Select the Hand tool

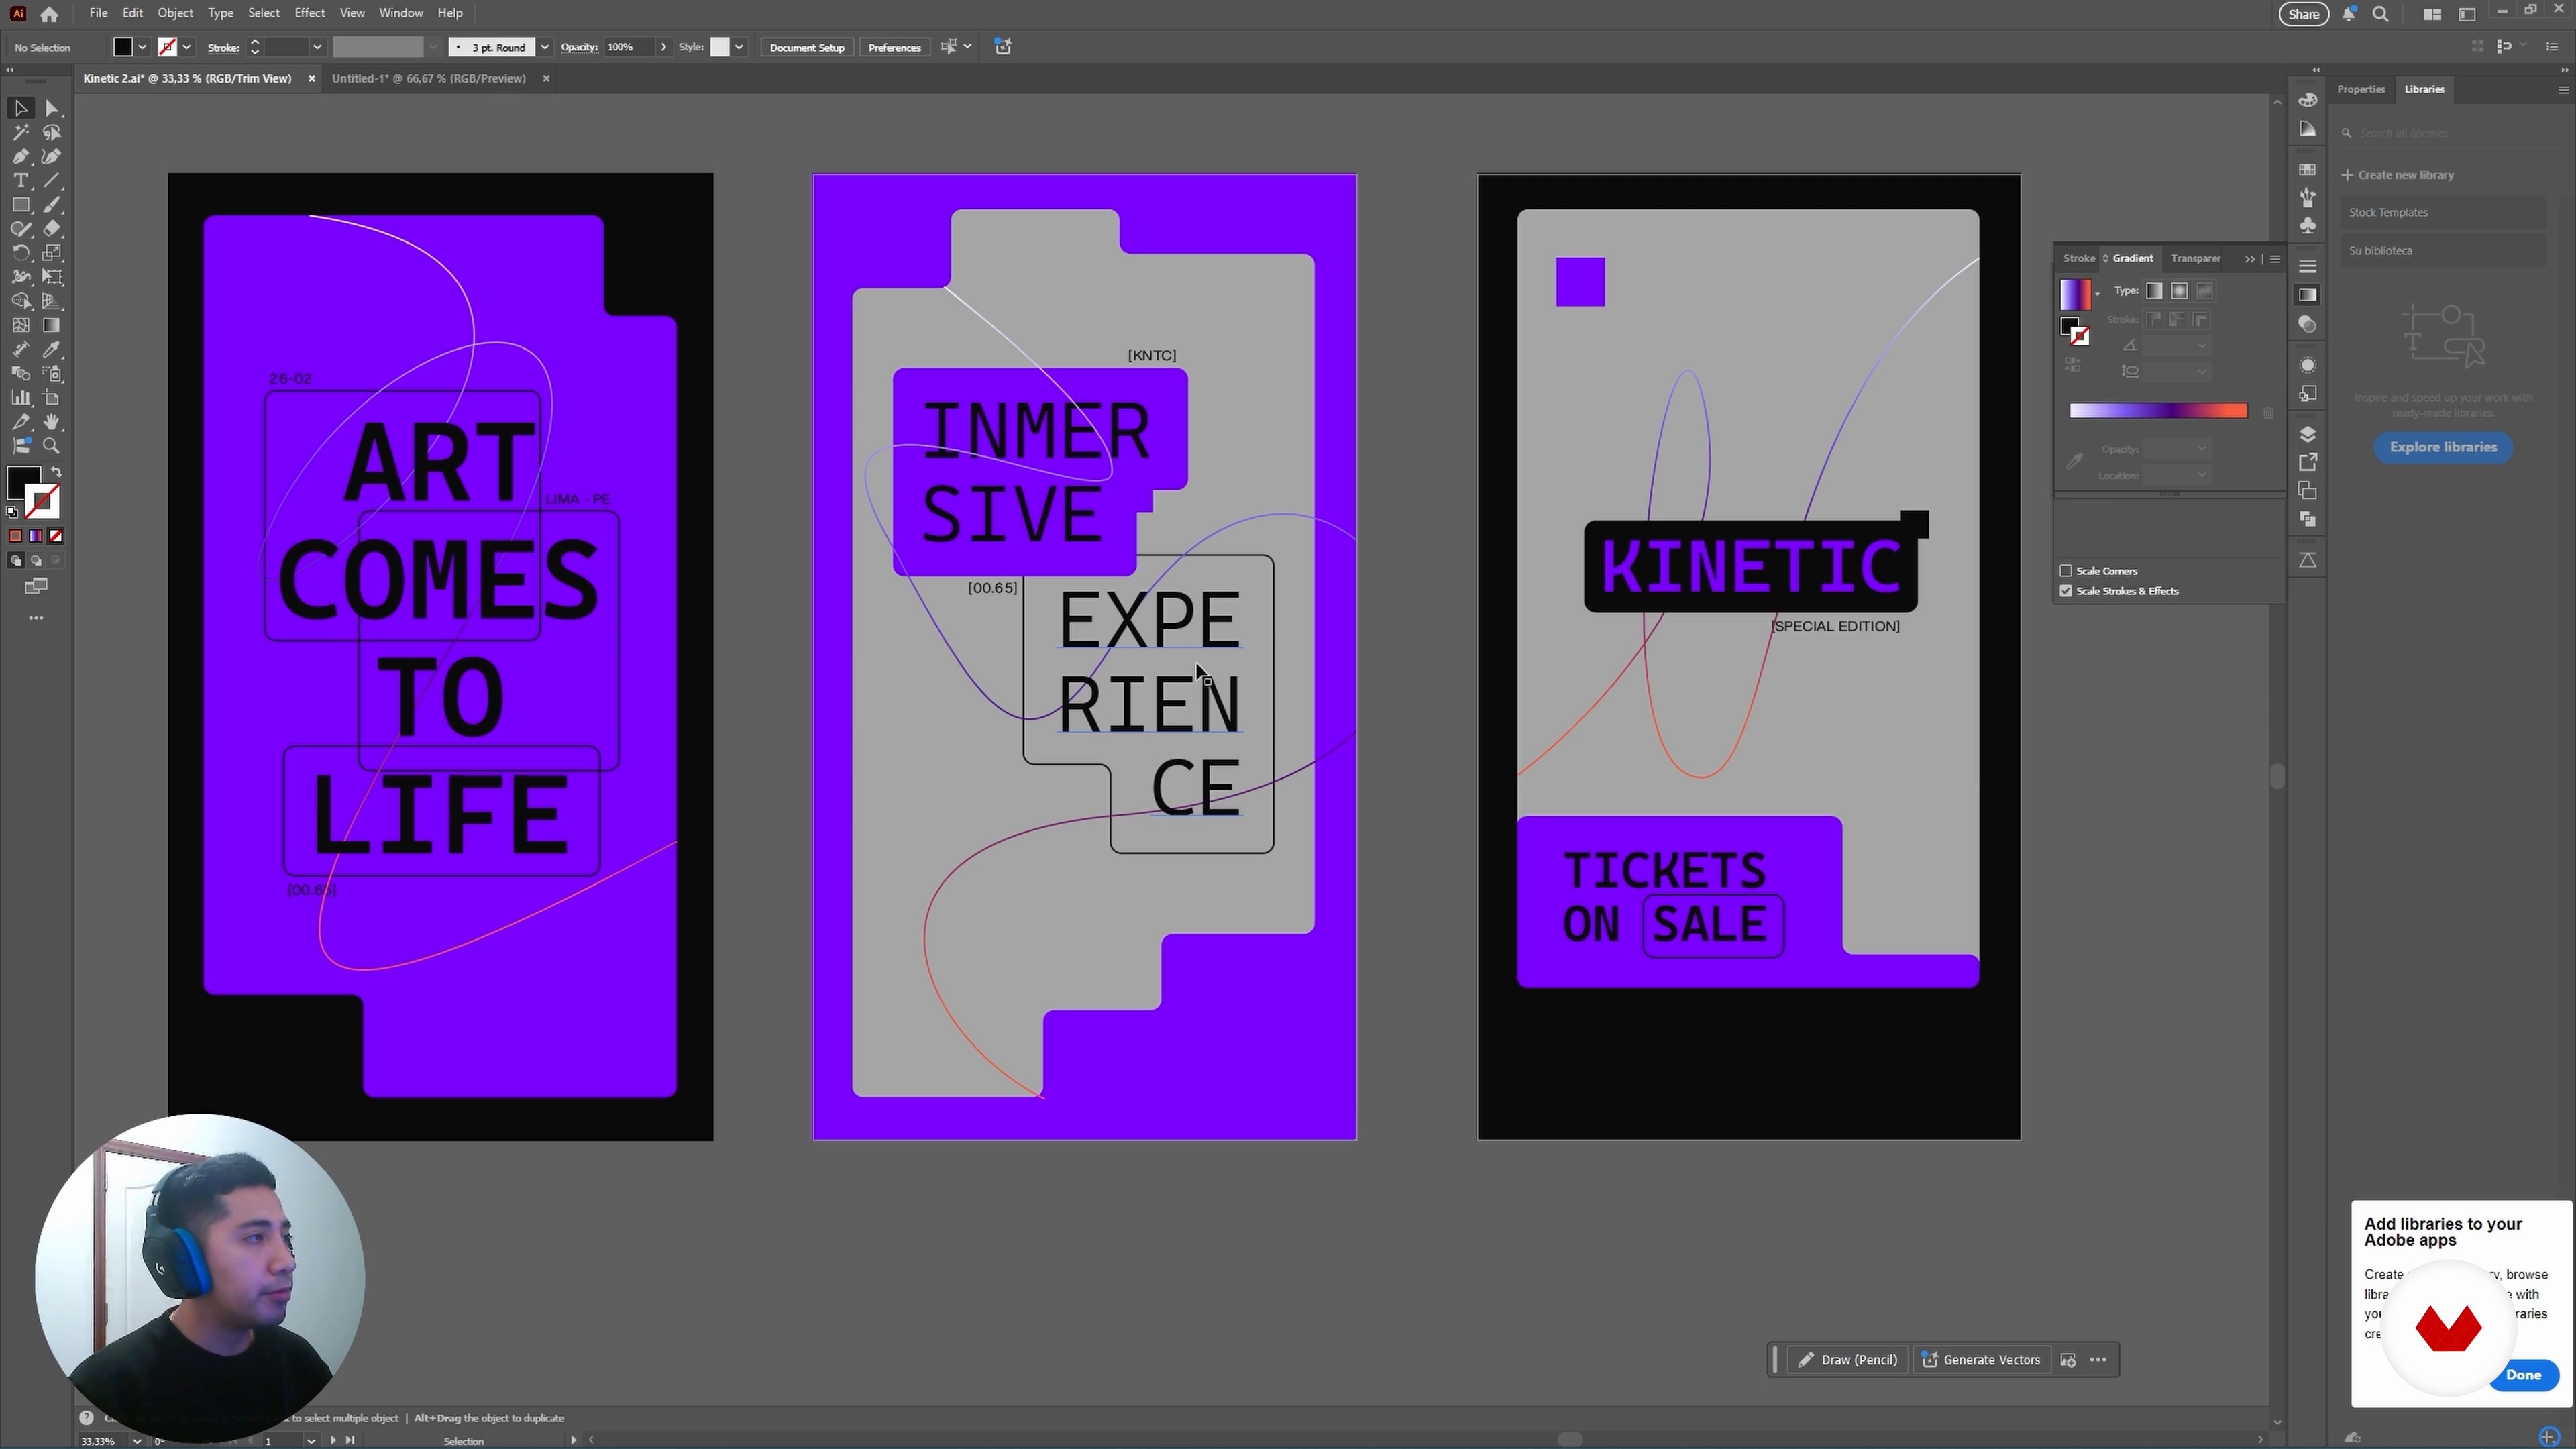coord(52,422)
